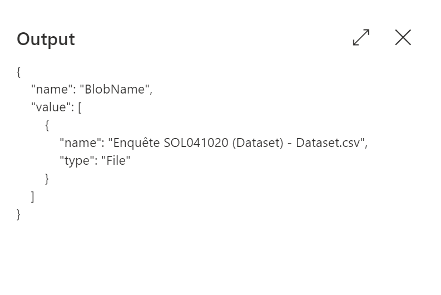Click the "name" key above "type"
The height and width of the screenshot is (295, 441).
(x=81, y=142)
